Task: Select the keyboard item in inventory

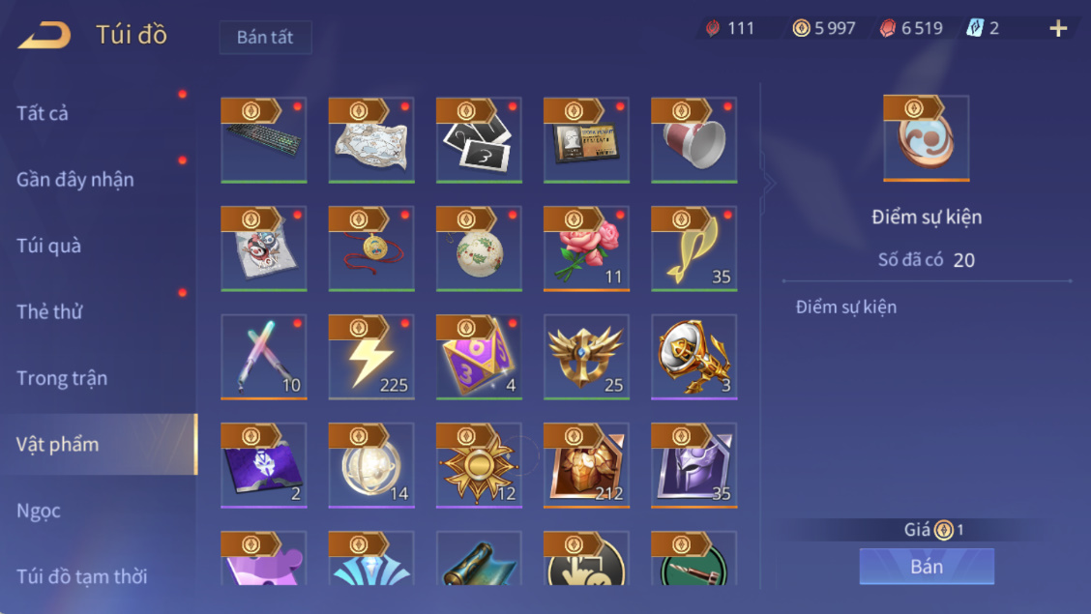Action: pyautogui.click(x=264, y=140)
